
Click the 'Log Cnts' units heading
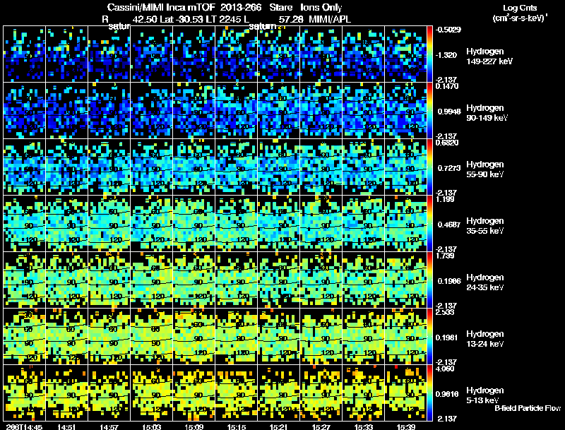coord(520,8)
